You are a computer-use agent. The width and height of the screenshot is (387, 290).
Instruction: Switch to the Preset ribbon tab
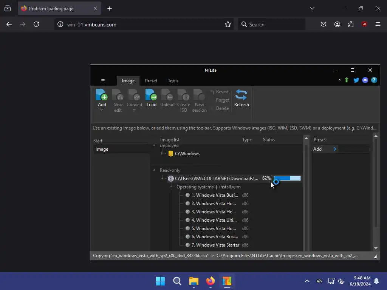(151, 81)
